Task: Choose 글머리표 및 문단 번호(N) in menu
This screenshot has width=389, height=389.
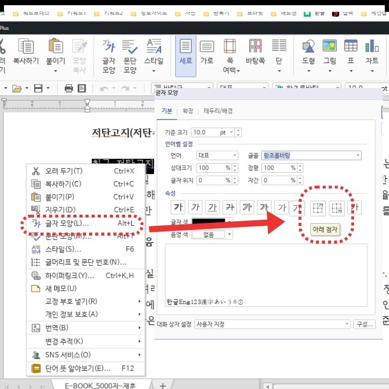Action: pyautogui.click(x=86, y=262)
